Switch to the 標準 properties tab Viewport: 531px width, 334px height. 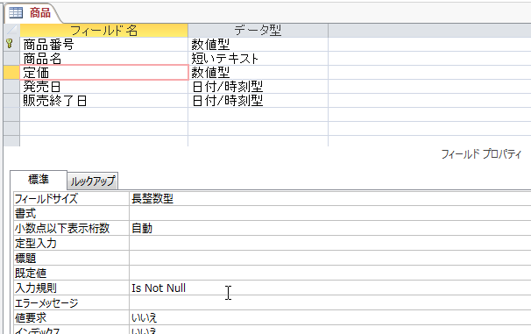click(39, 180)
